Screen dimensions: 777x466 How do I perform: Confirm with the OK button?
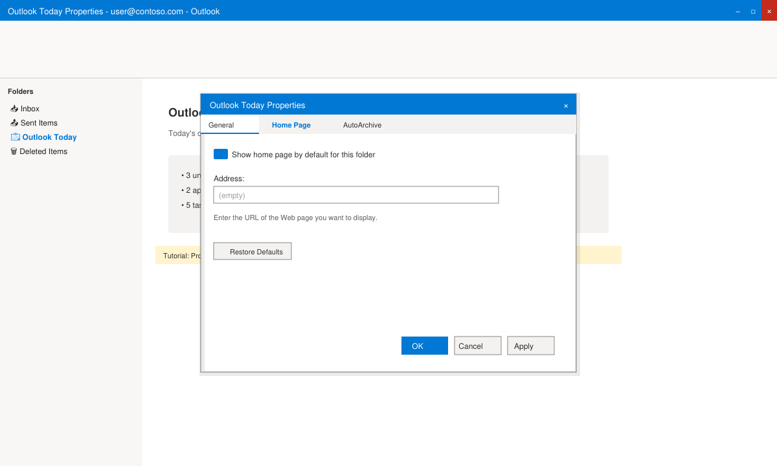click(x=425, y=346)
